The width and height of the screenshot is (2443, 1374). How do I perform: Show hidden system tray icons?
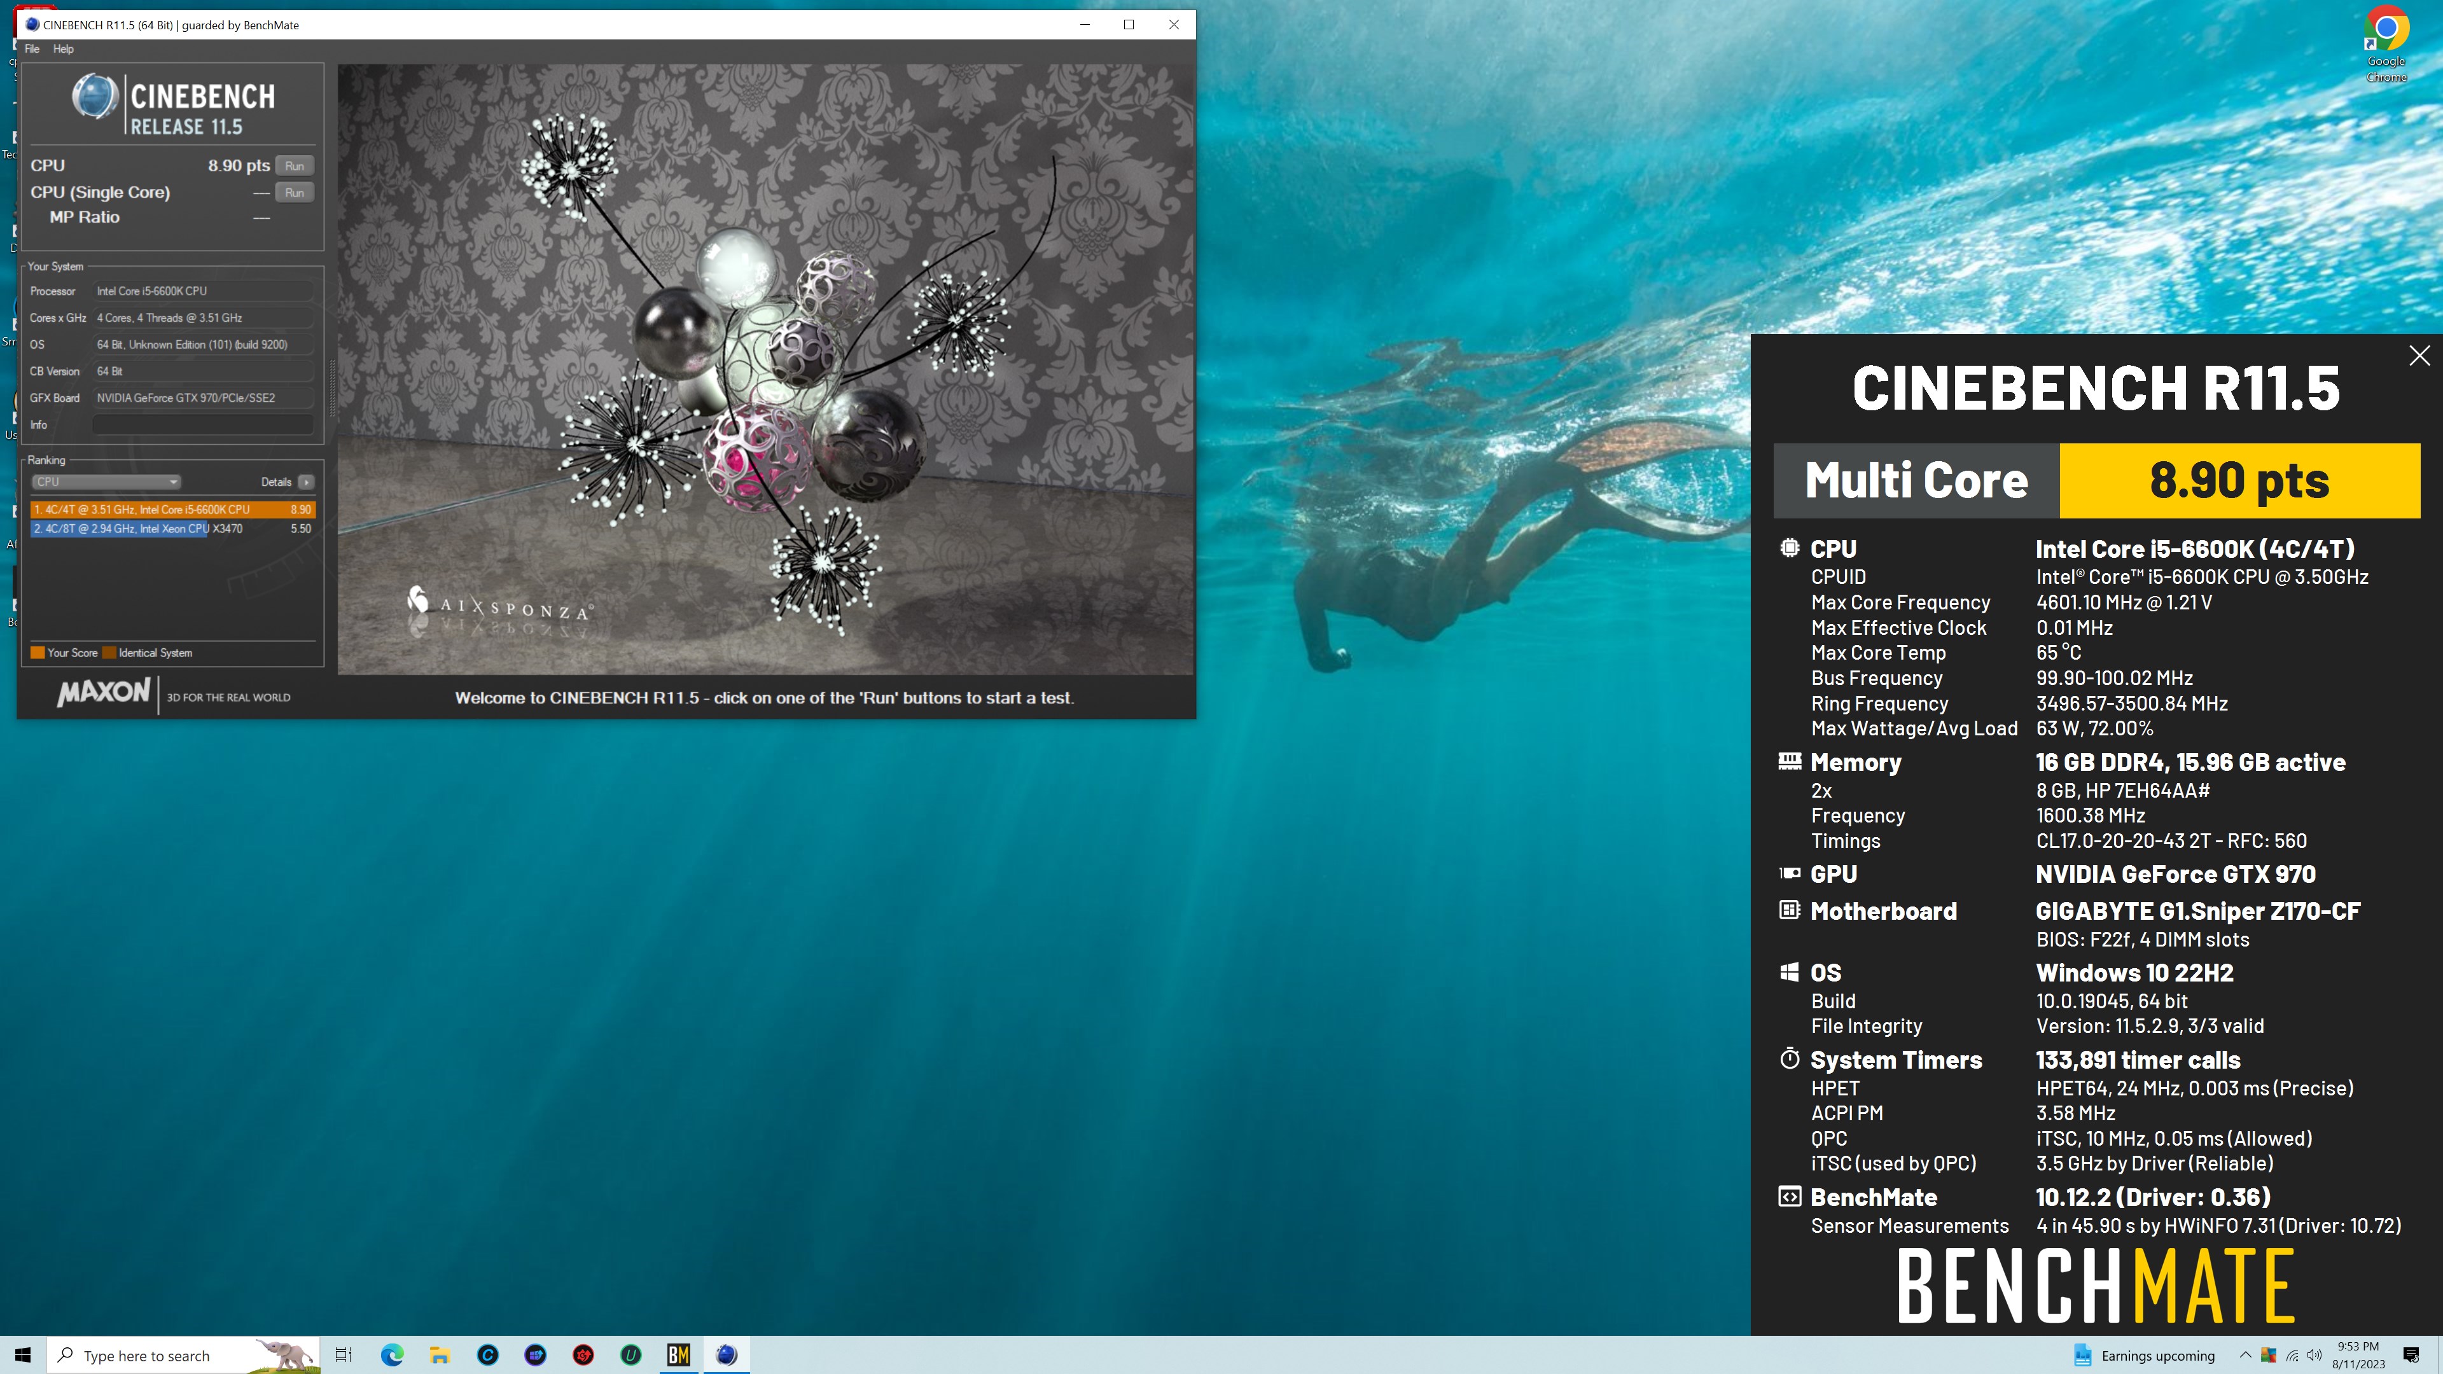pos(2245,1355)
